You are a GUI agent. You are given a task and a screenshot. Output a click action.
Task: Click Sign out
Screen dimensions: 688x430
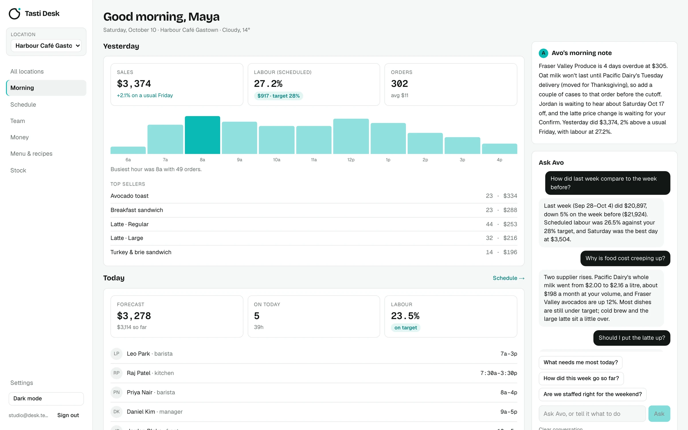pos(68,415)
